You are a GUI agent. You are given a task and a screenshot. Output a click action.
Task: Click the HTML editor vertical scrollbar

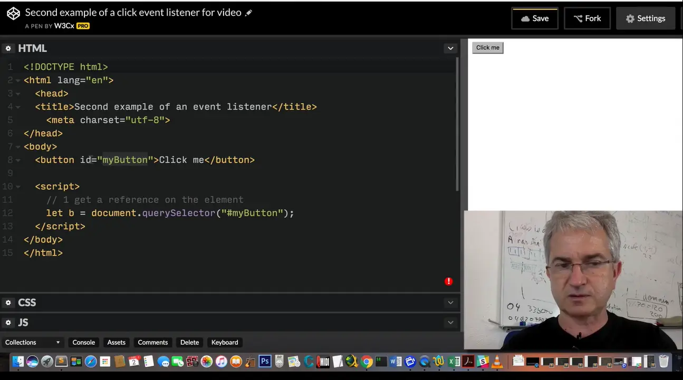click(458, 124)
